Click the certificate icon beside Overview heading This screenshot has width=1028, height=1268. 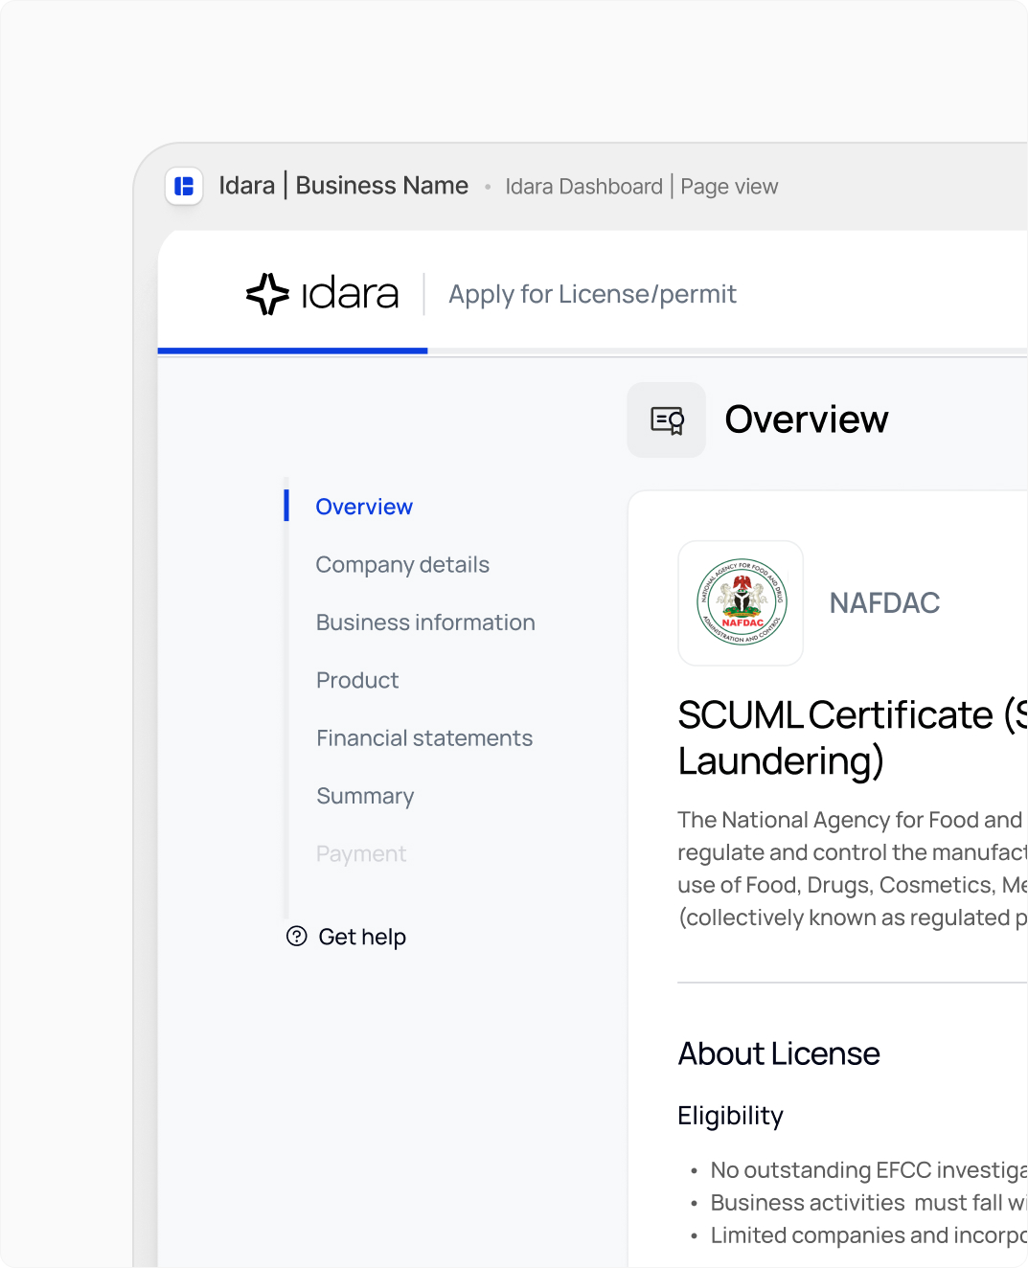point(667,419)
